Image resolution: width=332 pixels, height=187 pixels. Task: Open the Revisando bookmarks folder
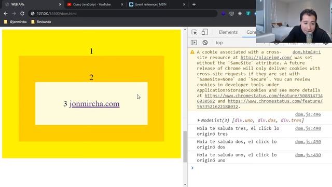(x=41, y=22)
